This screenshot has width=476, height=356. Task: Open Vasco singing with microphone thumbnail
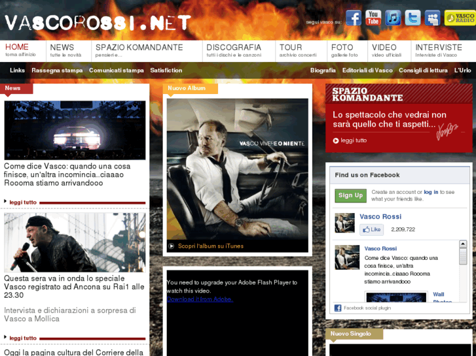[x=75, y=242]
